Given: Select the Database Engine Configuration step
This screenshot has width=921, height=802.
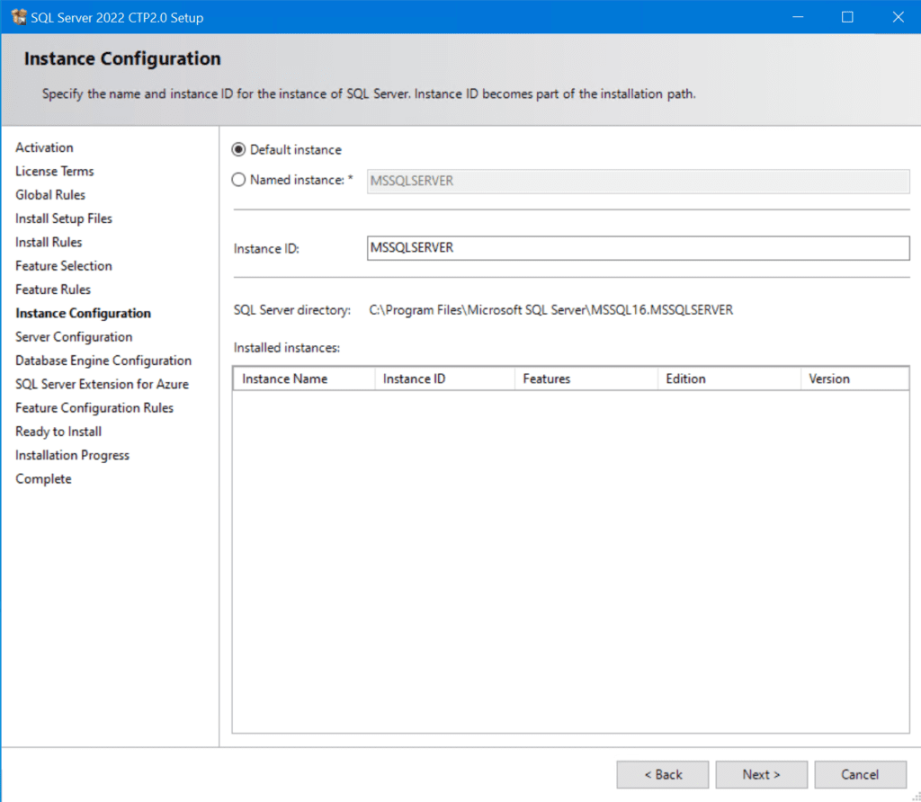Looking at the screenshot, I should [103, 361].
